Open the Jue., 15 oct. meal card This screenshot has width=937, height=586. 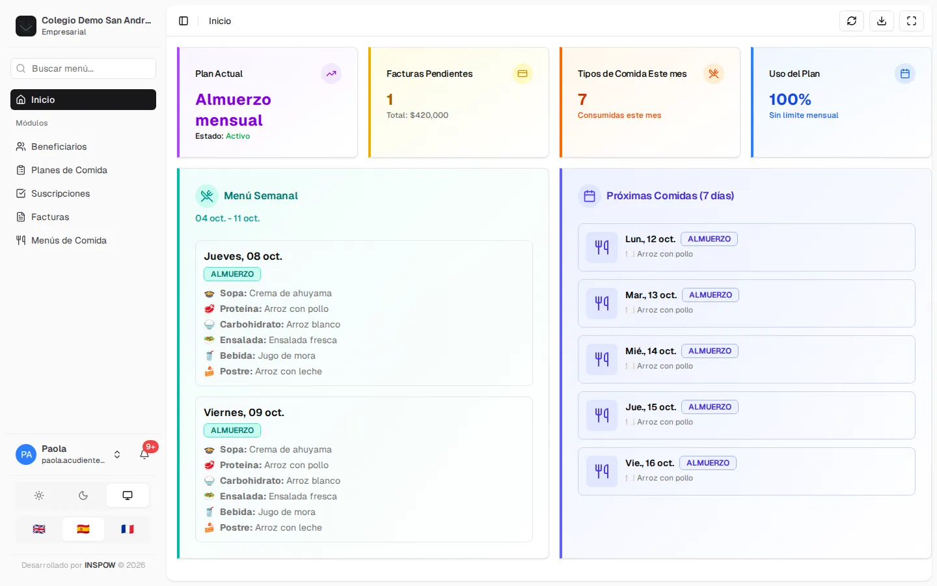(x=746, y=415)
